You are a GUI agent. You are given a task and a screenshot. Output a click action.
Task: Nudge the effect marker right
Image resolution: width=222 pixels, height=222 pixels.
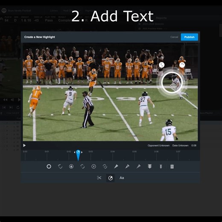tap(82, 152)
